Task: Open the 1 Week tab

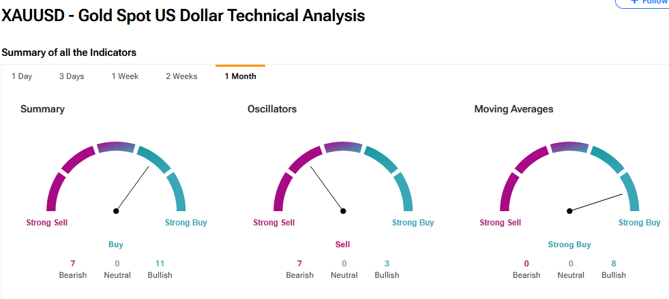Action: click(125, 76)
